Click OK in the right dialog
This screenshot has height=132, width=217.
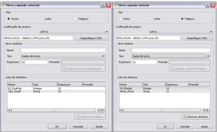coord(165,126)
